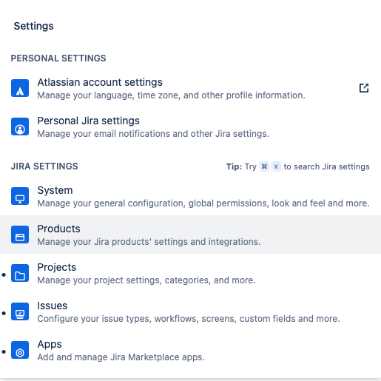The width and height of the screenshot is (381, 381).
Task: Click the external link icon for Atlassian account
Action: 364,88
